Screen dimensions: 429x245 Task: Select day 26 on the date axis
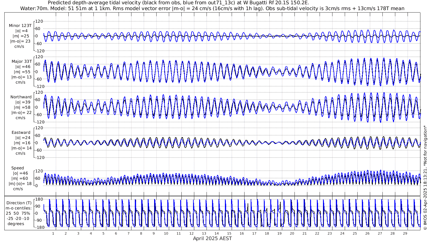pyautogui.click(x=367, y=233)
